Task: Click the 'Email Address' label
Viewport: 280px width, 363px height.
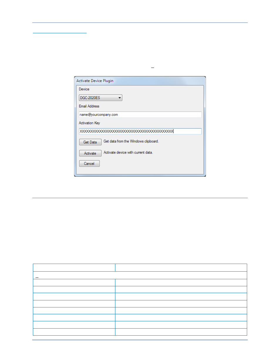Action: click(89, 106)
